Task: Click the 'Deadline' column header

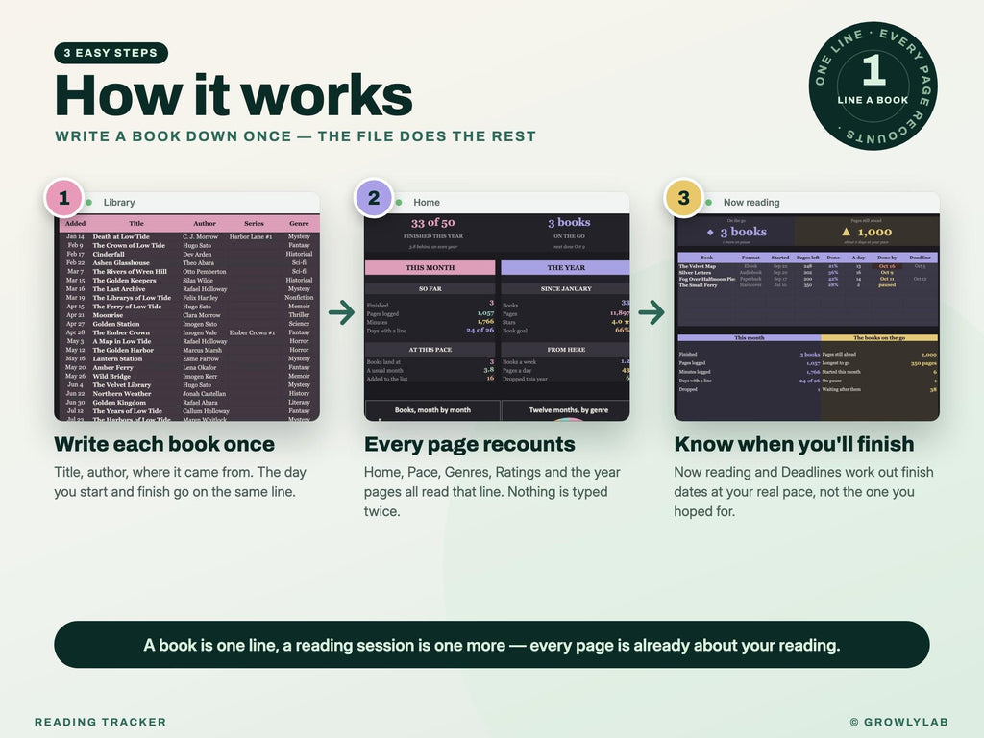Action: coord(920,258)
